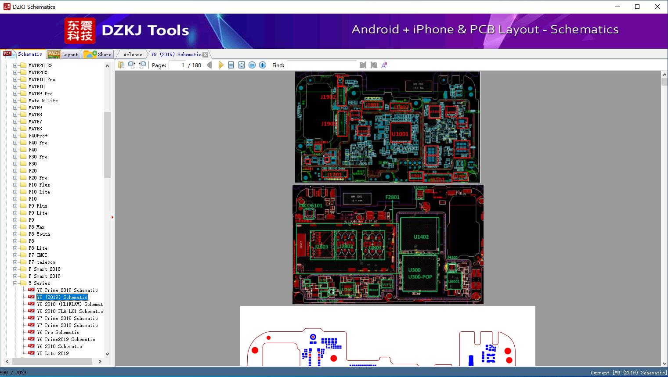Image resolution: width=668 pixels, height=377 pixels.
Task: Go to the next page
Action: pos(220,65)
